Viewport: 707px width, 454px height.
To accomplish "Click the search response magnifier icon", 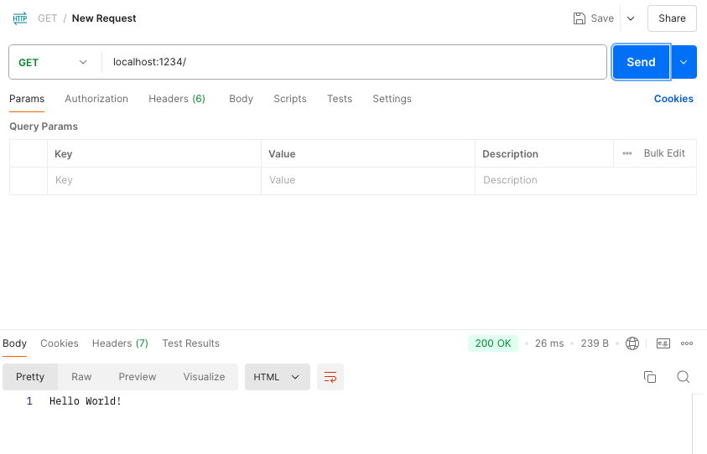I will click(x=684, y=377).
